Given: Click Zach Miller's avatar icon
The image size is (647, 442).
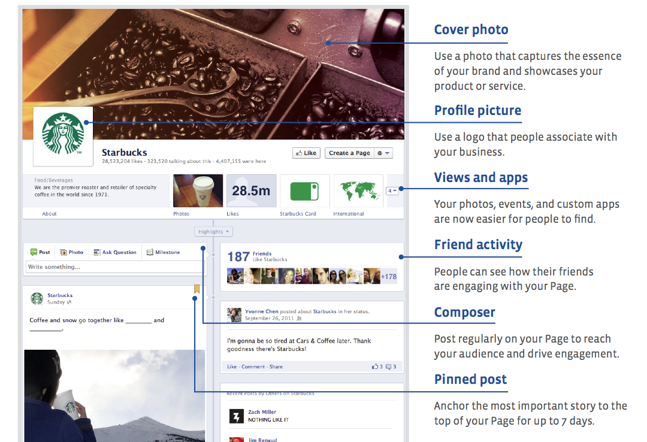Looking at the screenshot, I should 237,416.
